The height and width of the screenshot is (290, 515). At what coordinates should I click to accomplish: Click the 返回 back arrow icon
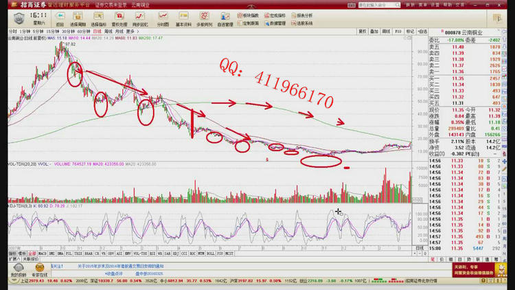59,16
